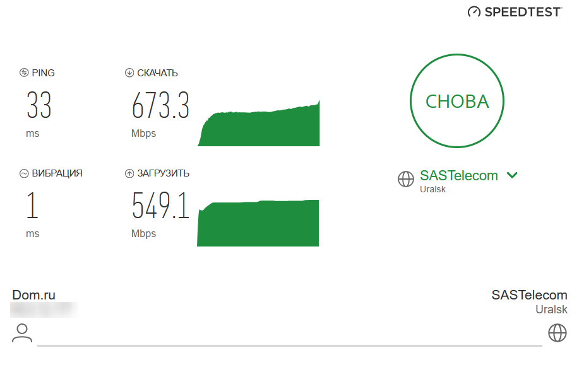Click the globe icon next to SASTelecom server

(405, 179)
